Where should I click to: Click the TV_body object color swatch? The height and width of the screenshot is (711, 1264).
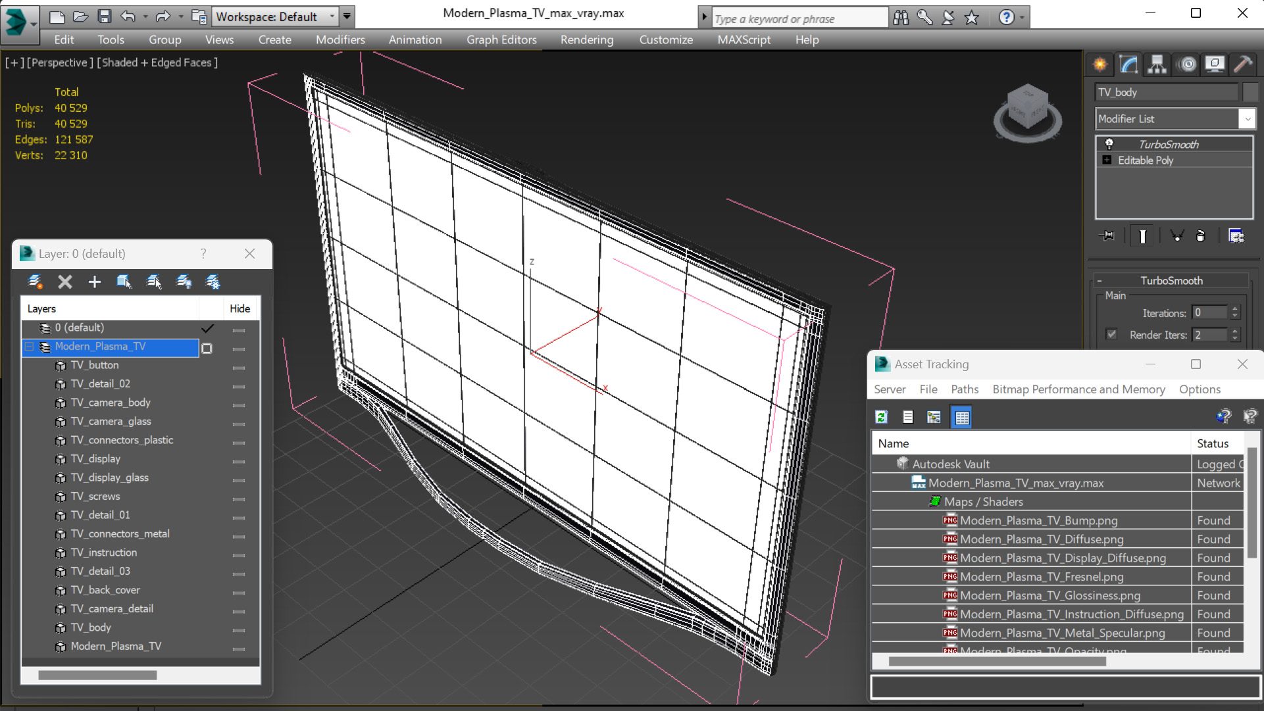(1251, 92)
